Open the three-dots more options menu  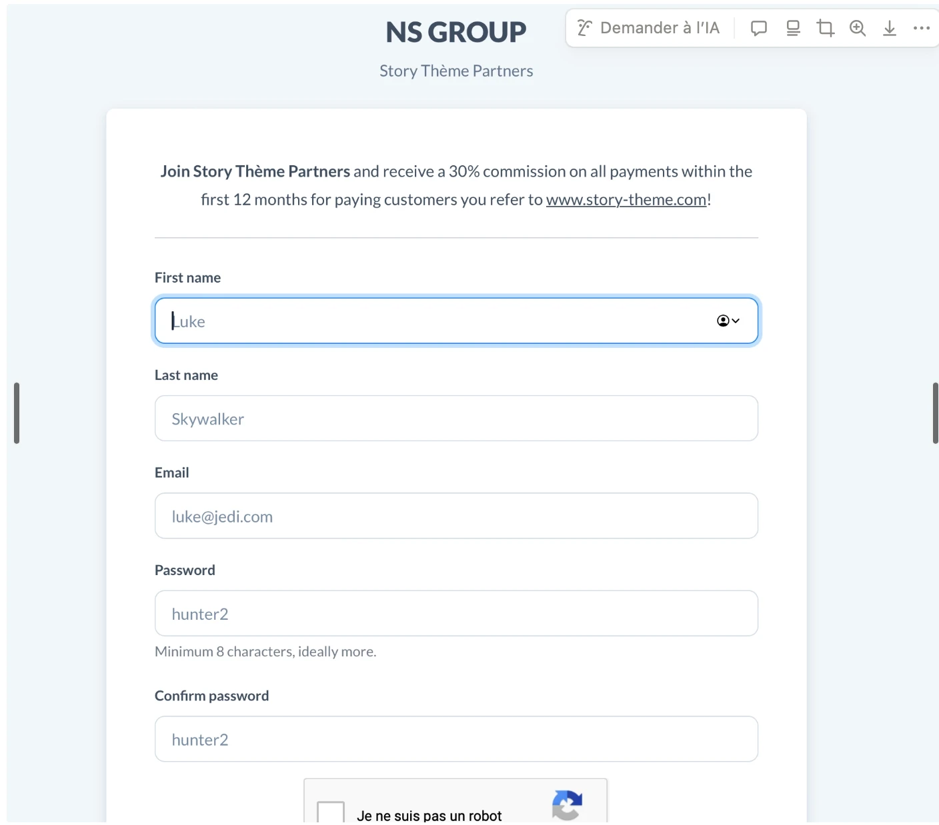coord(922,28)
